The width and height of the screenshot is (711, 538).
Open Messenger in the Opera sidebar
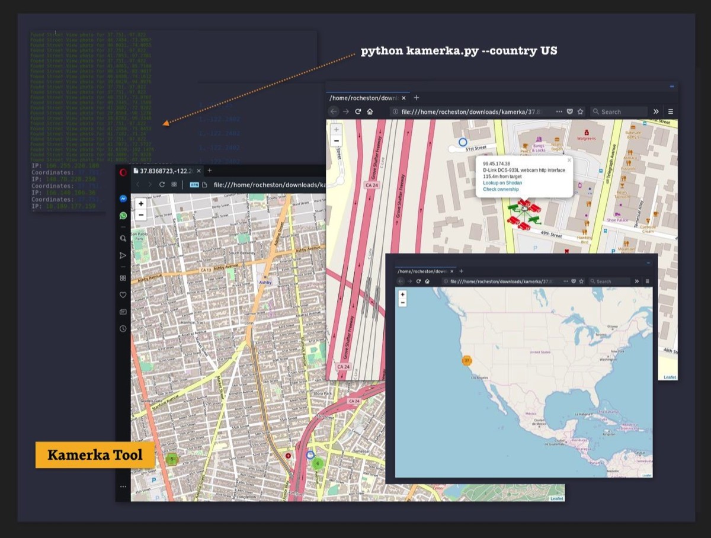pos(123,199)
